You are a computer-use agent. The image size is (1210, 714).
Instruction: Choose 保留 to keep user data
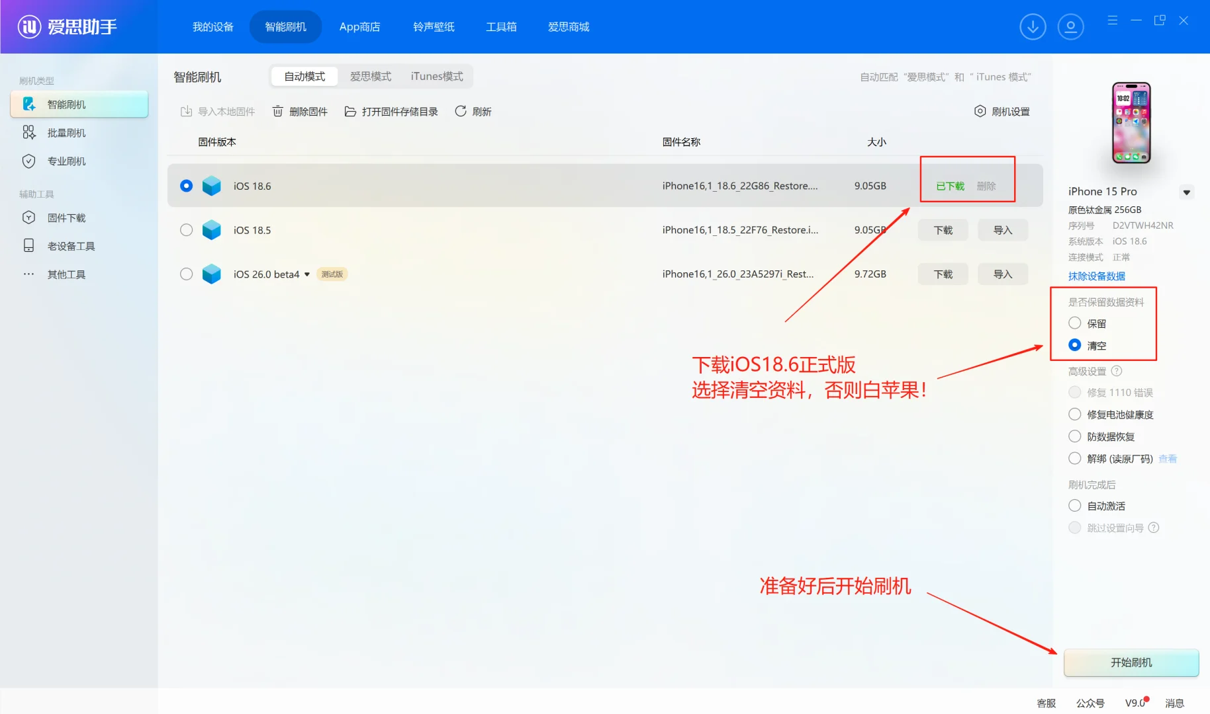(x=1074, y=323)
